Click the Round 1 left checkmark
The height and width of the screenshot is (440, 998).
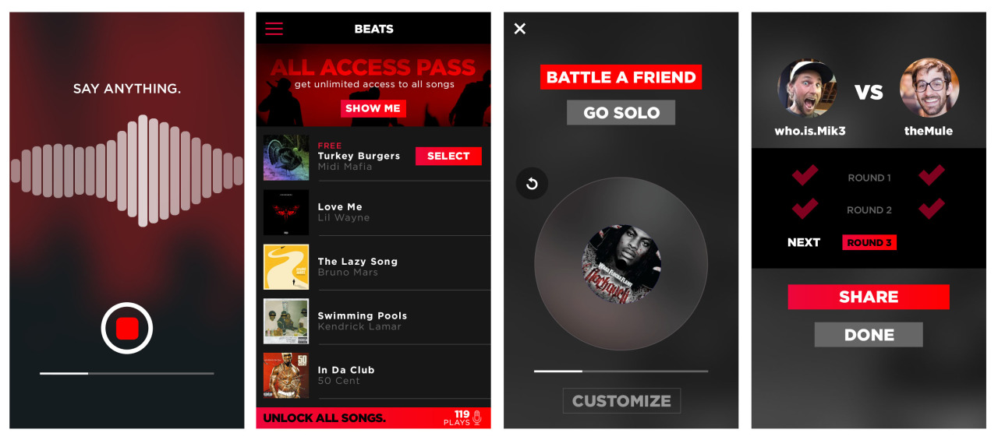coord(805,176)
